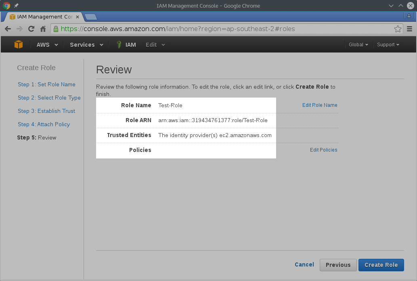Click the Role ARN value text
The height and width of the screenshot is (281, 417).
click(x=213, y=120)
